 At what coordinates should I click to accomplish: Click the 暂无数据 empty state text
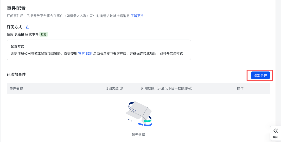[x=138, y=135]
